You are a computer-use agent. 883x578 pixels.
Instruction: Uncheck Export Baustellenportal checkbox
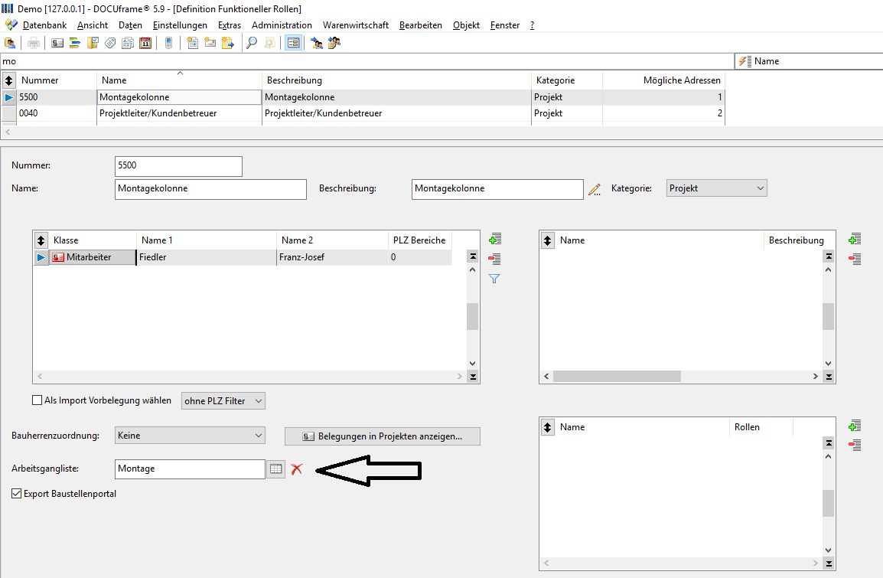(16, 494)
